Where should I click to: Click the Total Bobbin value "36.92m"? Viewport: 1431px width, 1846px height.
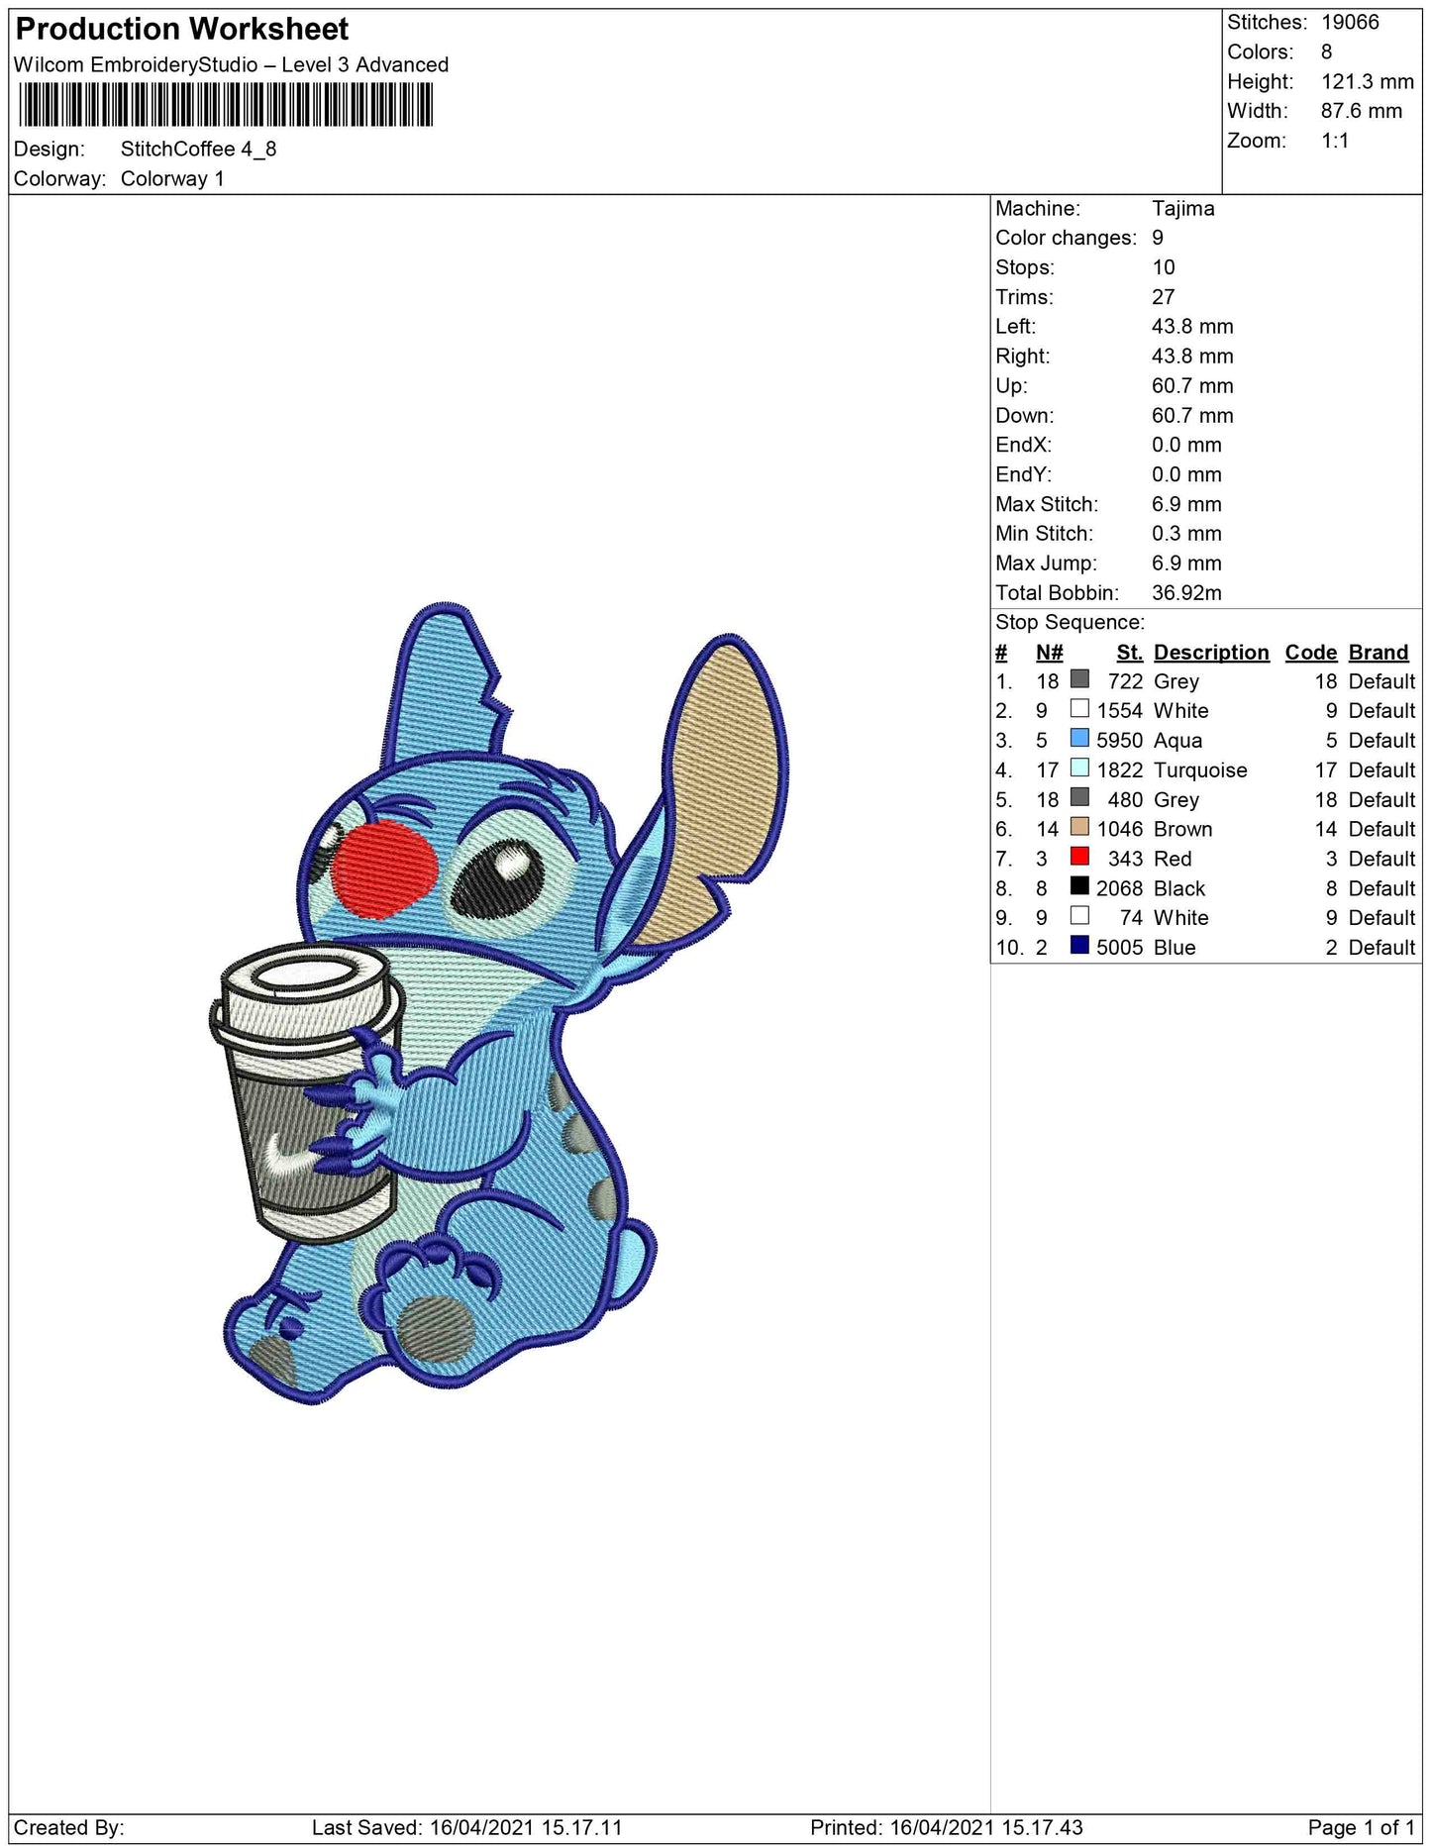(1186, 593)
